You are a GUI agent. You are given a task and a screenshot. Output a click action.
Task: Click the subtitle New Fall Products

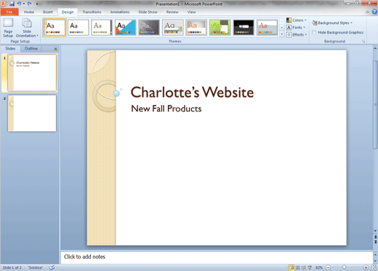(x=166, y=109)
